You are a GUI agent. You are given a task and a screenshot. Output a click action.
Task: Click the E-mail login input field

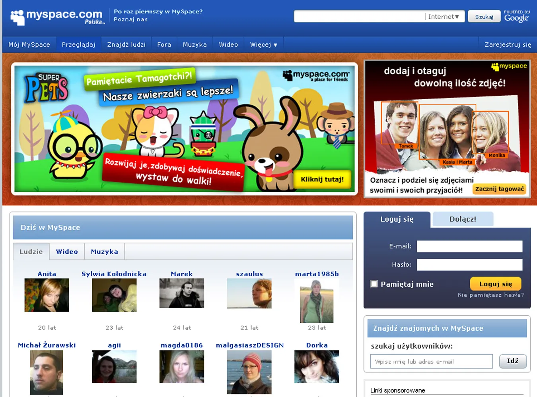[x=469, y=246]
